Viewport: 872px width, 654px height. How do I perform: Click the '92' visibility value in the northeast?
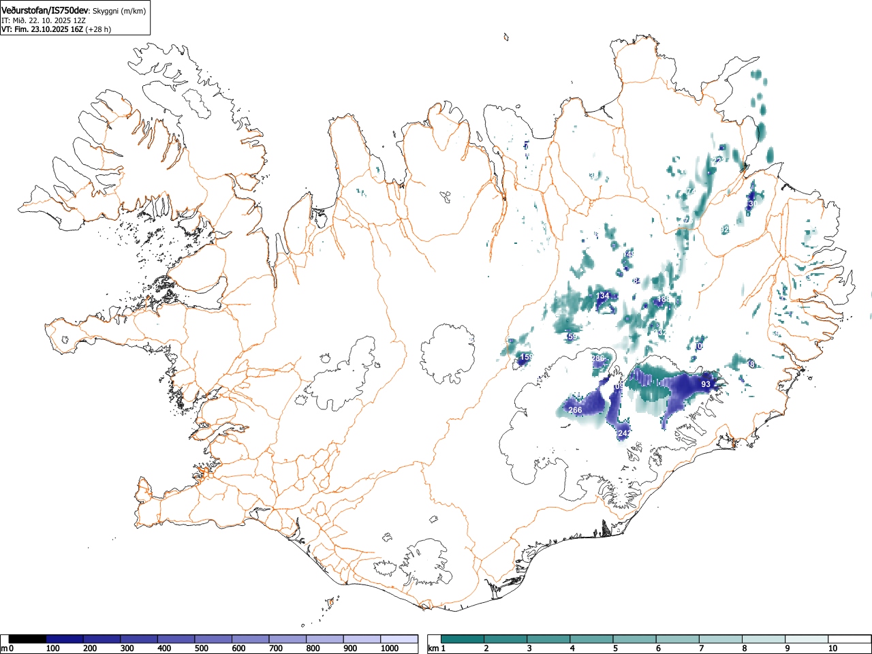pyautogui.click(x=725, y=230)
